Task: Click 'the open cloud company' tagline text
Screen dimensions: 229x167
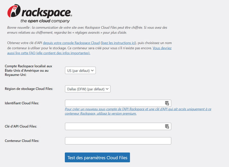Action: click(45, 21)
